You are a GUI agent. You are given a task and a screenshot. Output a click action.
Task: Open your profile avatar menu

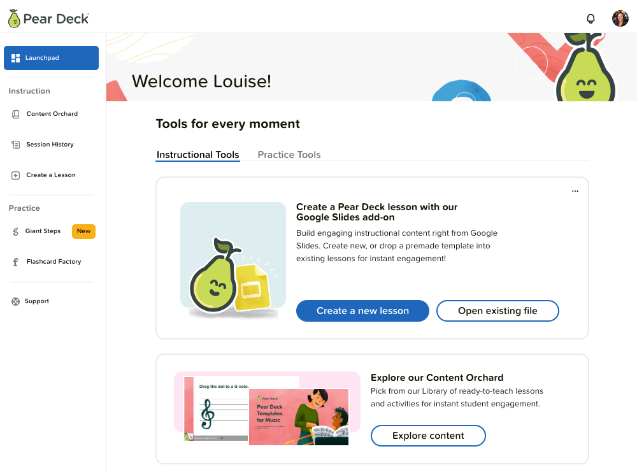(620, 18)
